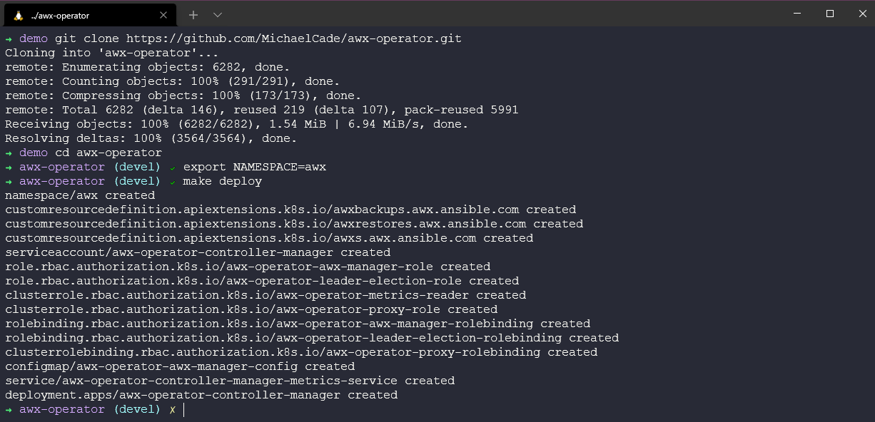Close the '../awx-operator' tab with its X
Viewport: 875px width, 422px height.
pos(163,14)
